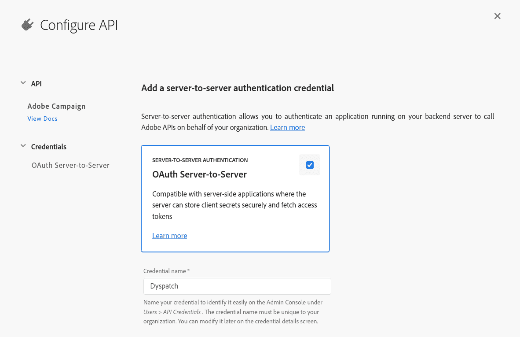Click the Credentials section header
This screenshot has height=337, width=520.
pos(49,146)
